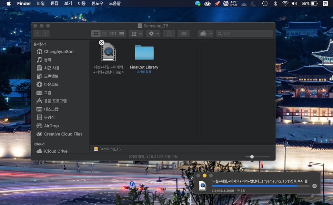Toggle Do Not Disturb moon icon
The image size is (333, 205).
[253, 3]
